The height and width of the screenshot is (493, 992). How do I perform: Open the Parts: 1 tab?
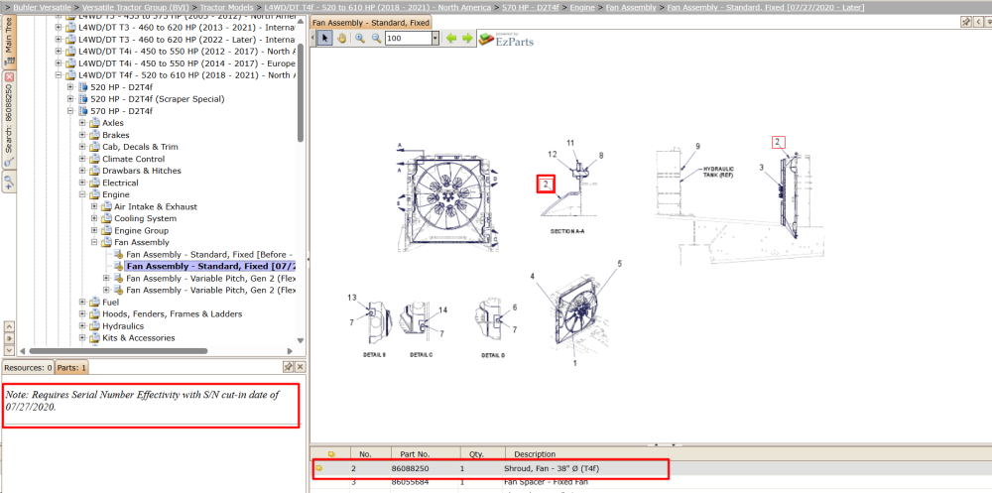[x=71, y=367]
